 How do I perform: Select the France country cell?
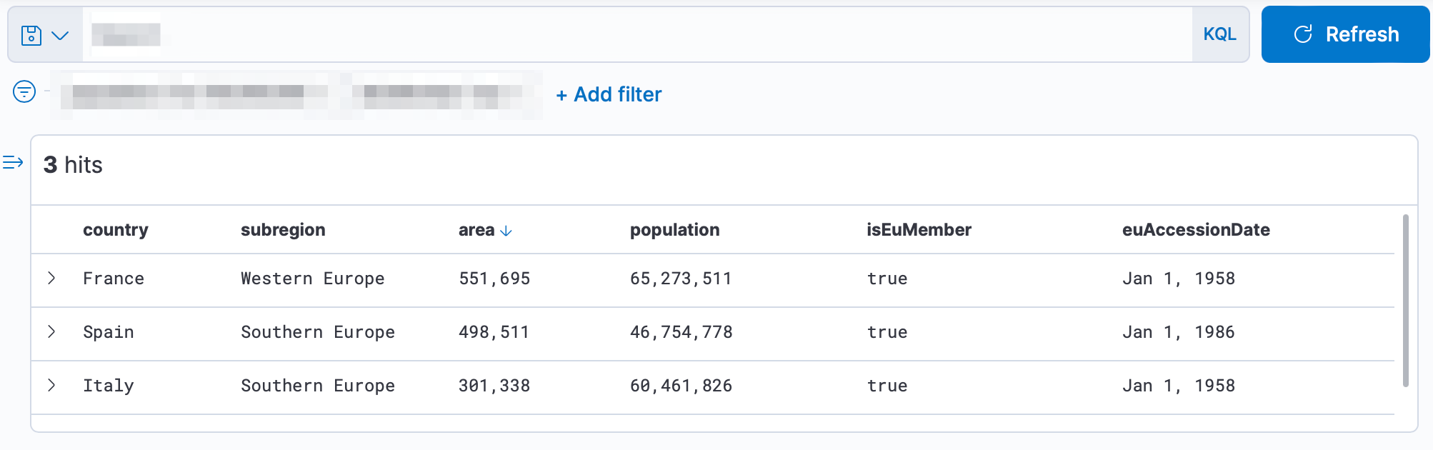click(114, 279)
